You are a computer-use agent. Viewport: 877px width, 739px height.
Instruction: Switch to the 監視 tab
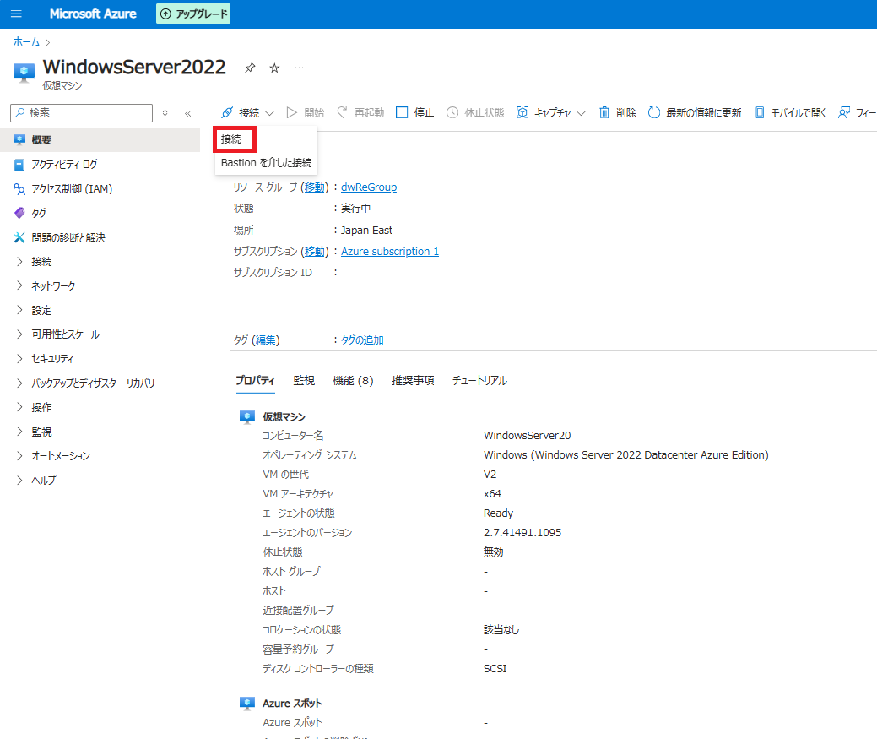[304, 380]
